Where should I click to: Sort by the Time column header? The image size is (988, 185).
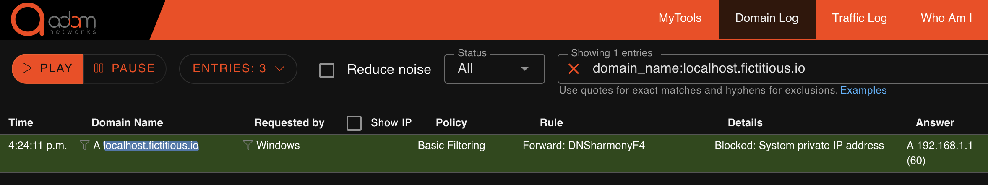tap(21, 122)
